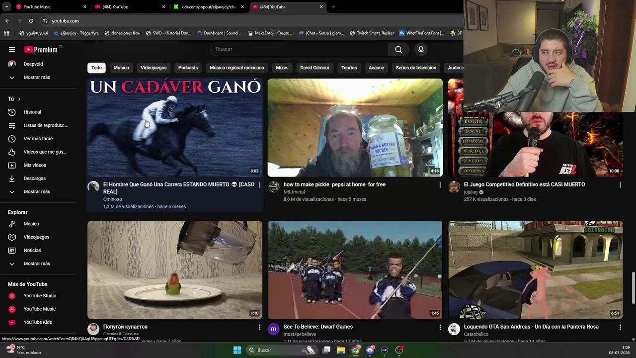Open File Explorer from taskbar

(x=341, y=350)
